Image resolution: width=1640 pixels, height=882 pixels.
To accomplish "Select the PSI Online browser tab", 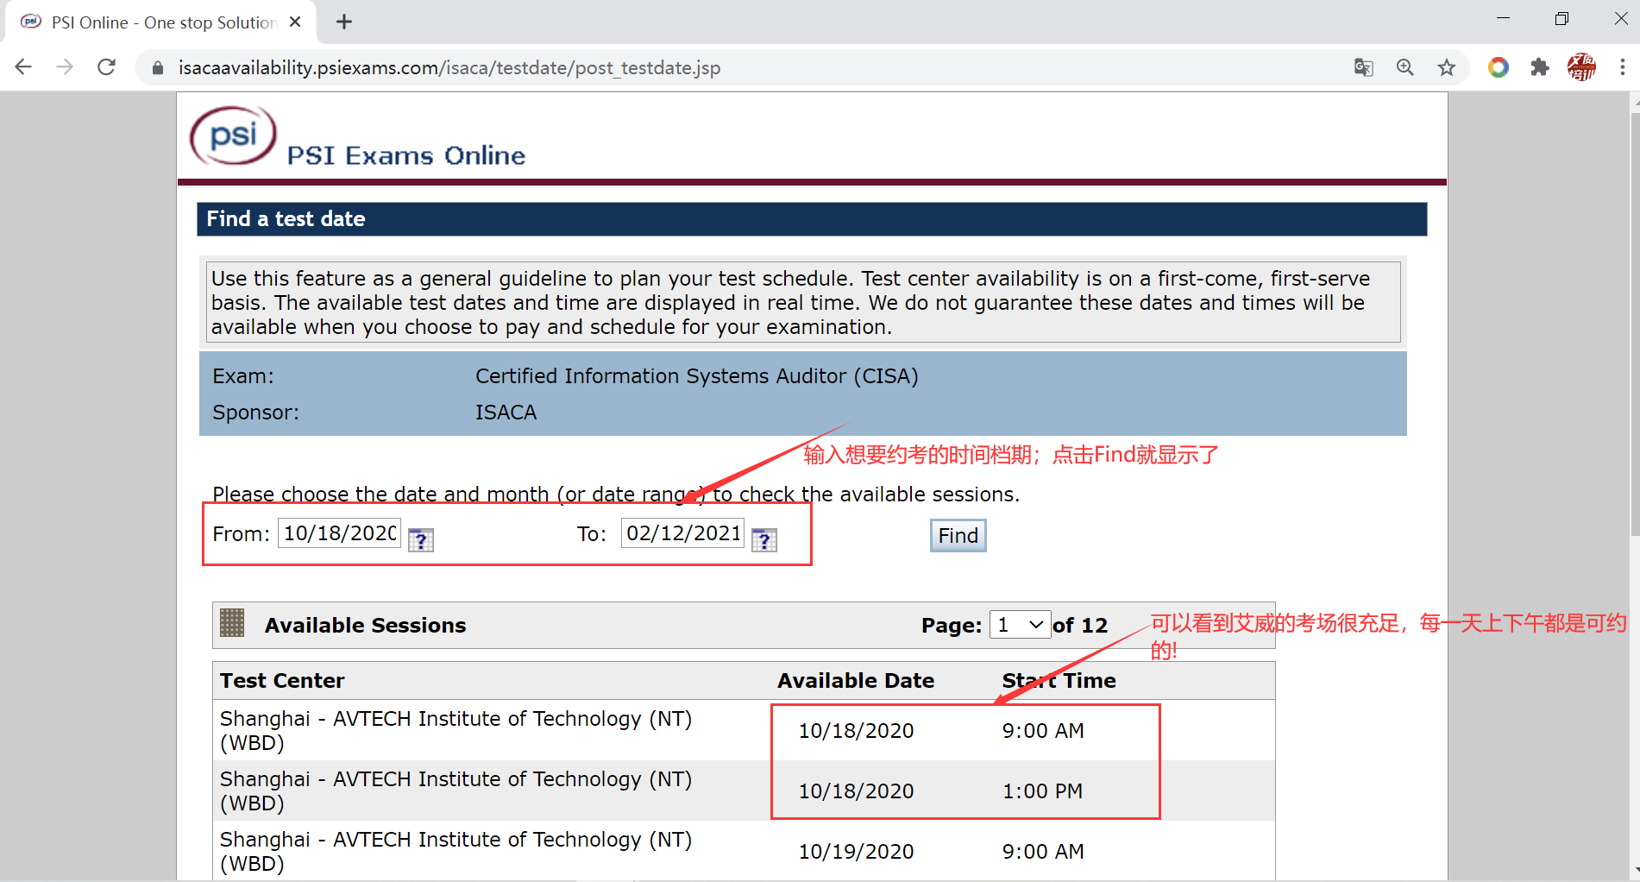I will (161, 22).
